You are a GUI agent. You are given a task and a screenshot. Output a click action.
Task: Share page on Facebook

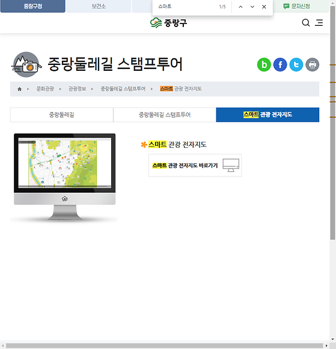point(280,65)
